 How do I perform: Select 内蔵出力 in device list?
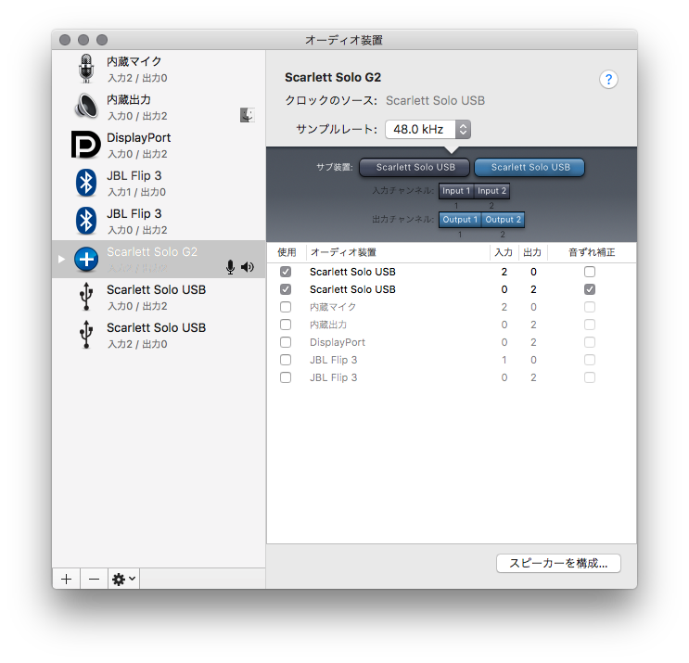[x=159, y=108]
